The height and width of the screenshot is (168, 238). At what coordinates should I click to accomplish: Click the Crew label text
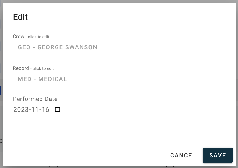(19, 37)
